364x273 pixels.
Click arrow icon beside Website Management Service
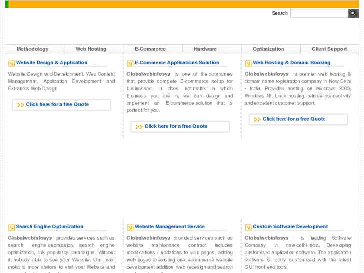(130, 227)
